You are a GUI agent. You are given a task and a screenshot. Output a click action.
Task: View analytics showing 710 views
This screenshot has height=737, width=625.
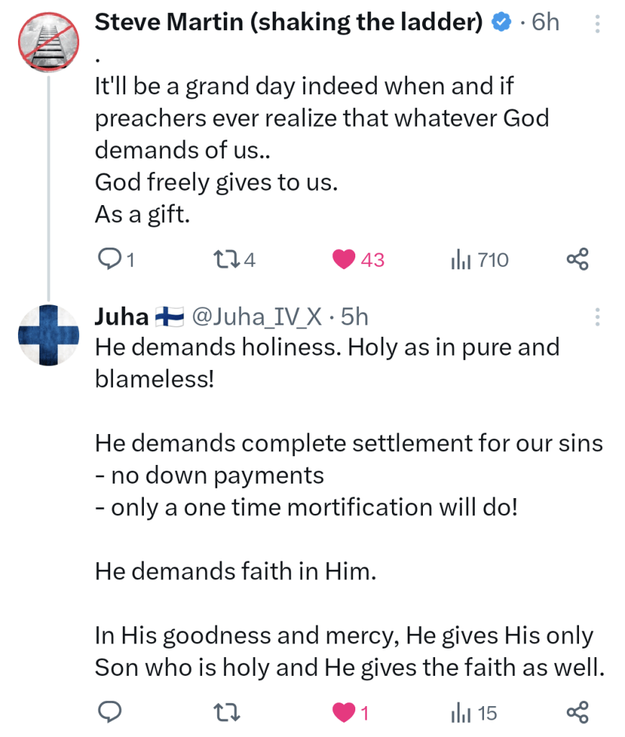(x=460, y=259)
